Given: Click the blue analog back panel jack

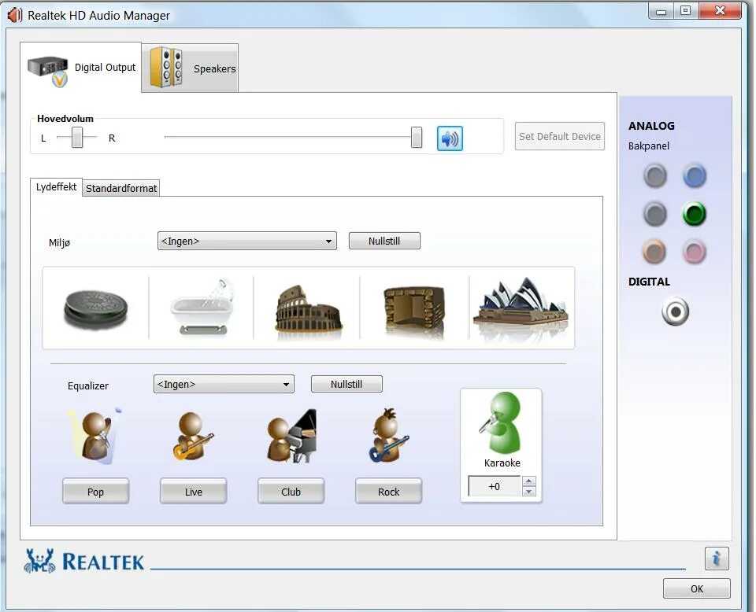Looking at the screenshot, I should click(x=695, y=175).
